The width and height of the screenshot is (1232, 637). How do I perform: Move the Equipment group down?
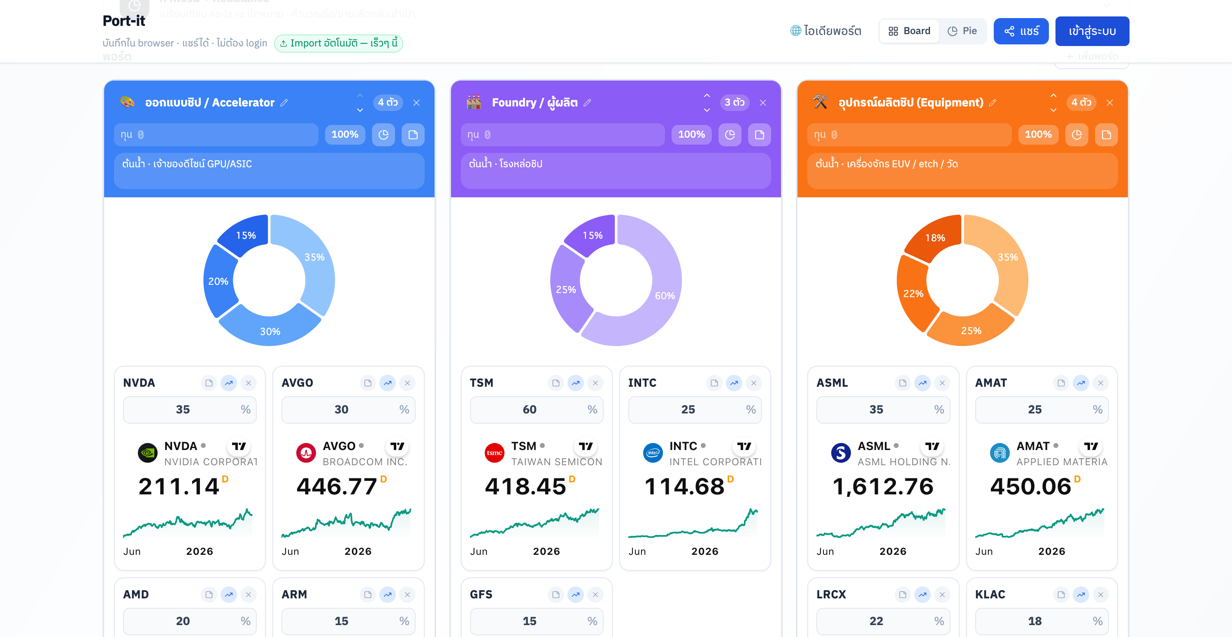(x=1053, y=110)
